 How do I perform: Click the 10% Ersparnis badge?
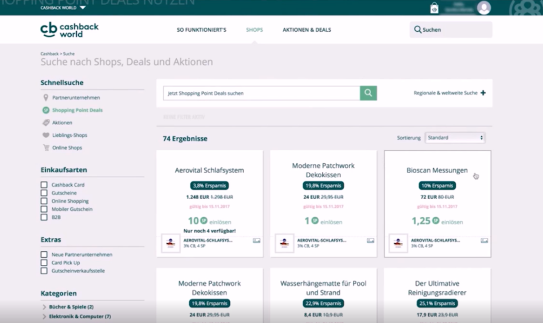(437, 186)
